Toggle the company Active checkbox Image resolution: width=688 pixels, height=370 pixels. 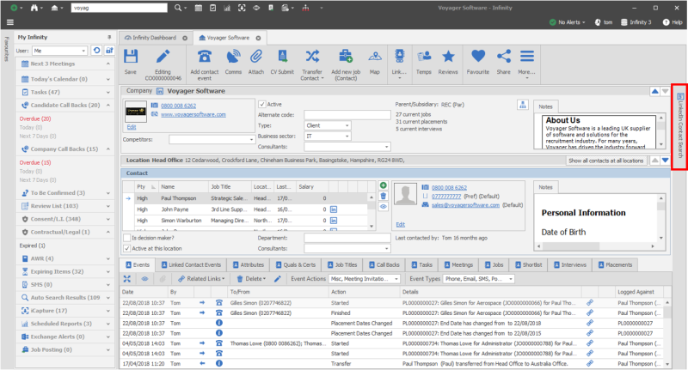click(262, 104)
